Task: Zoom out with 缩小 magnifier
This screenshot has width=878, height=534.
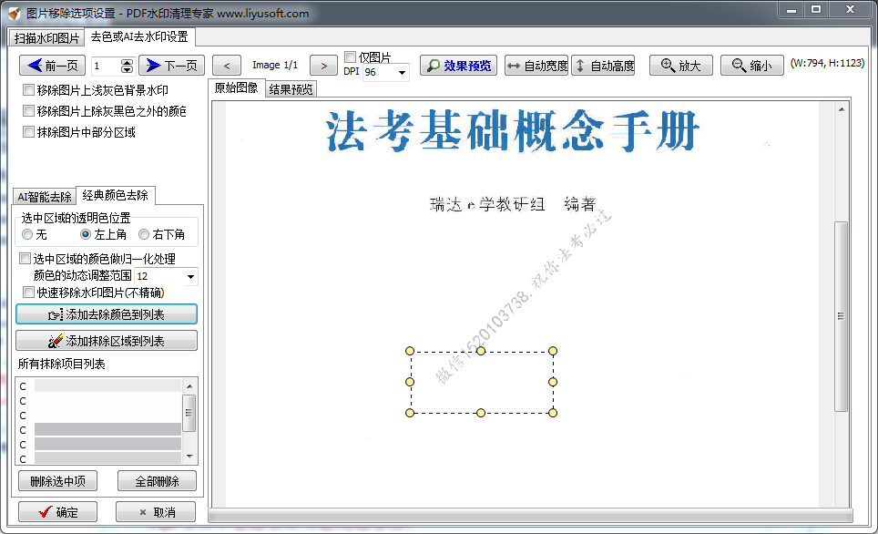Action: 751,66
